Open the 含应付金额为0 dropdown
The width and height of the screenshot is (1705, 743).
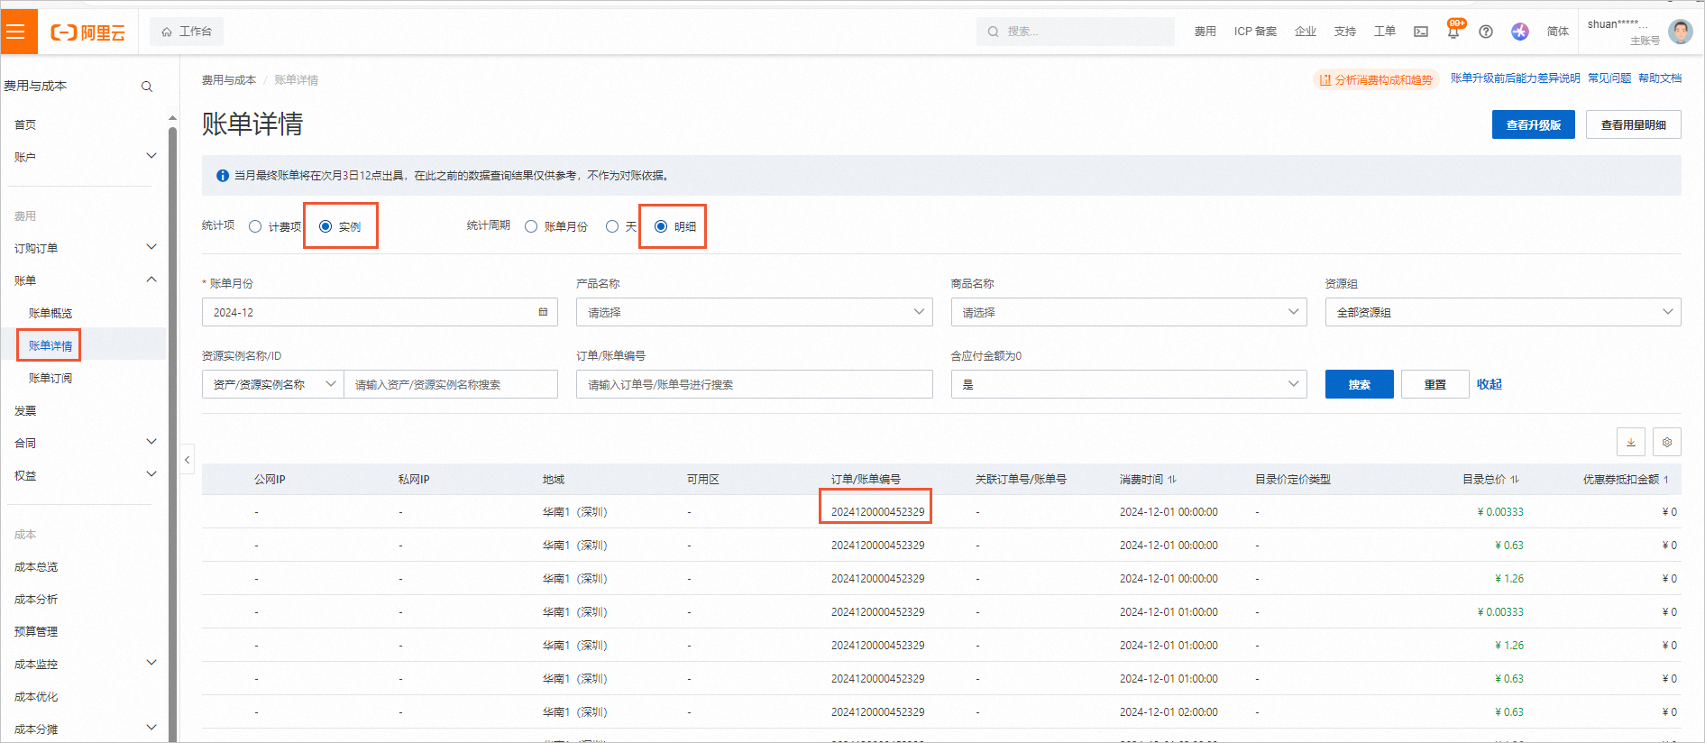(x=1129, y=384)
